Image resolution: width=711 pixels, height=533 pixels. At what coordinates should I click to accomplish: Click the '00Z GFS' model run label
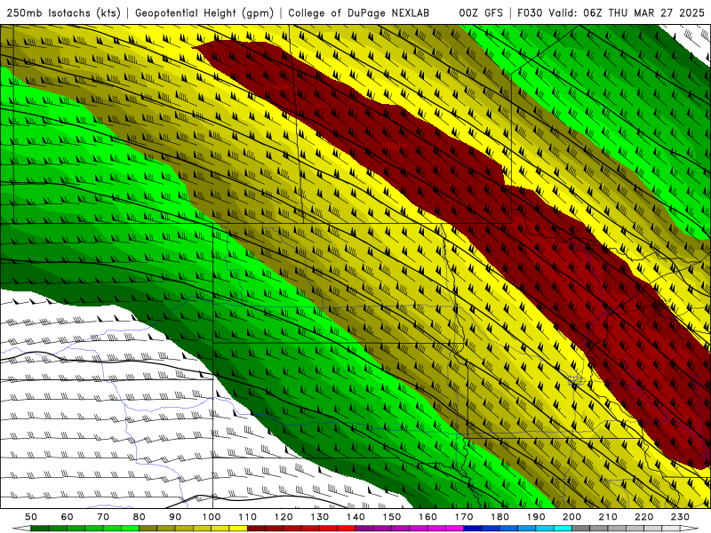(481, 13)
